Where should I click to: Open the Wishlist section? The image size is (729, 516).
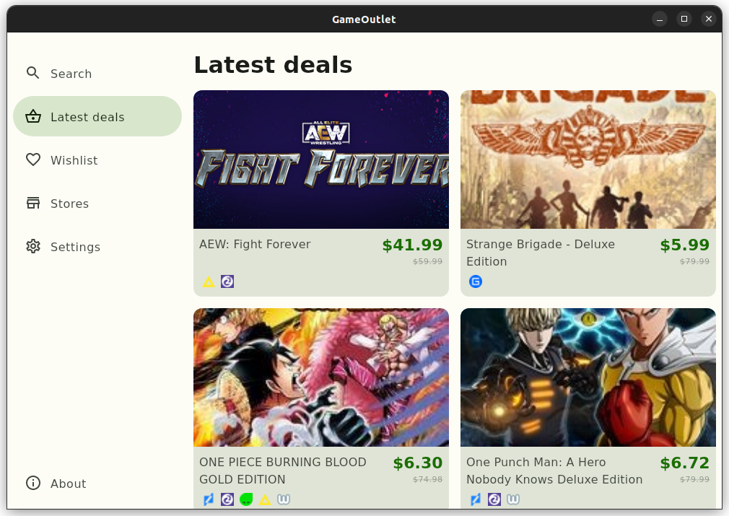click(x=97, y=160)
